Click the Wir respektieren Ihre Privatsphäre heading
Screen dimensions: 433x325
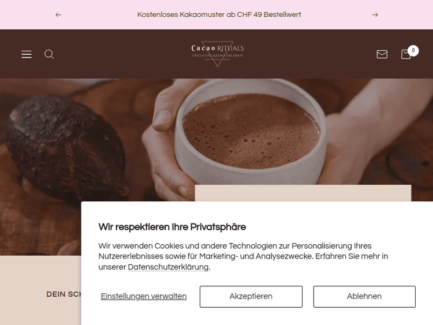click(x=172, y=227)
